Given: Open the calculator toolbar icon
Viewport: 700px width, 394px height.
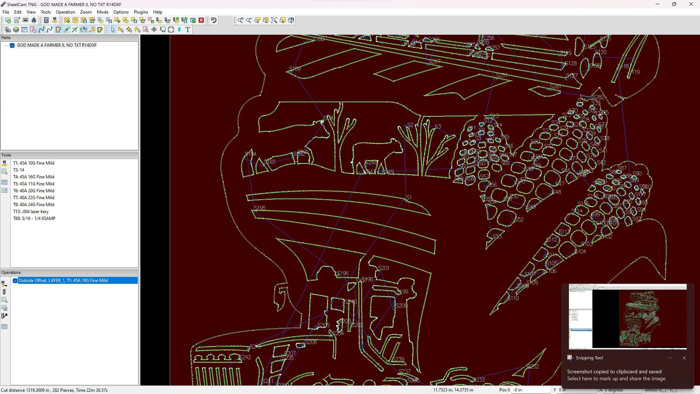Looking at the screenshot, I should 46,20.
